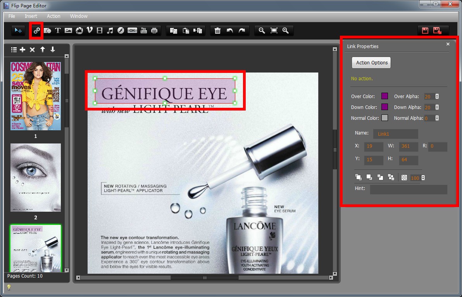Open the Insert menu
This screenshot has height=297, width=462.
(31, 16)
